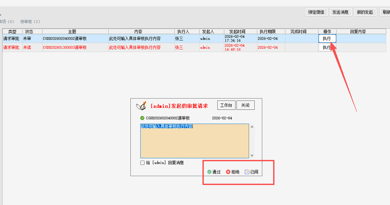The width and height of the screenshot is (390, 205).
Task: Open the 工作台 button in dialog
Action: (226, 106)
